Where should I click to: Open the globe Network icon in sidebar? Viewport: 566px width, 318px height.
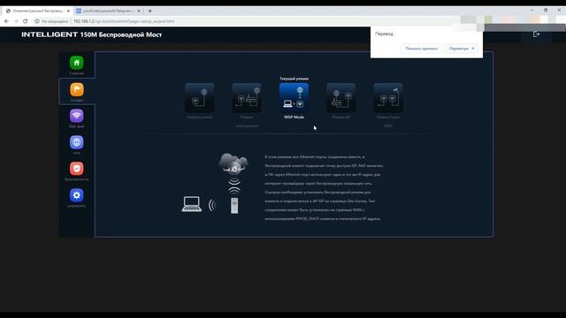click(x=77, y=142)
